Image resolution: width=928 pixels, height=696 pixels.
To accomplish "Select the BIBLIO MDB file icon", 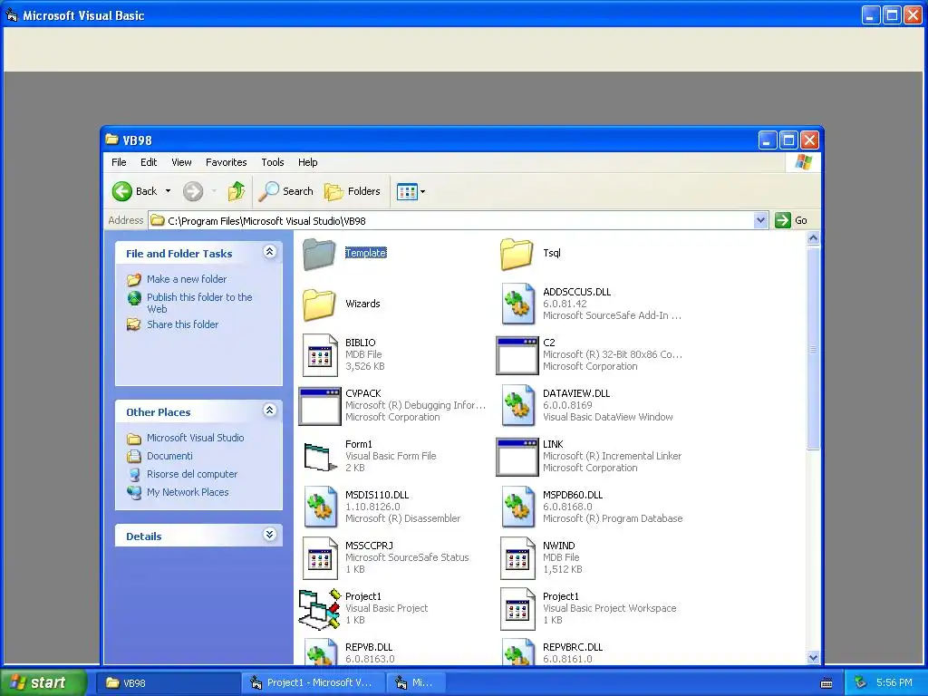I will 320,355.
